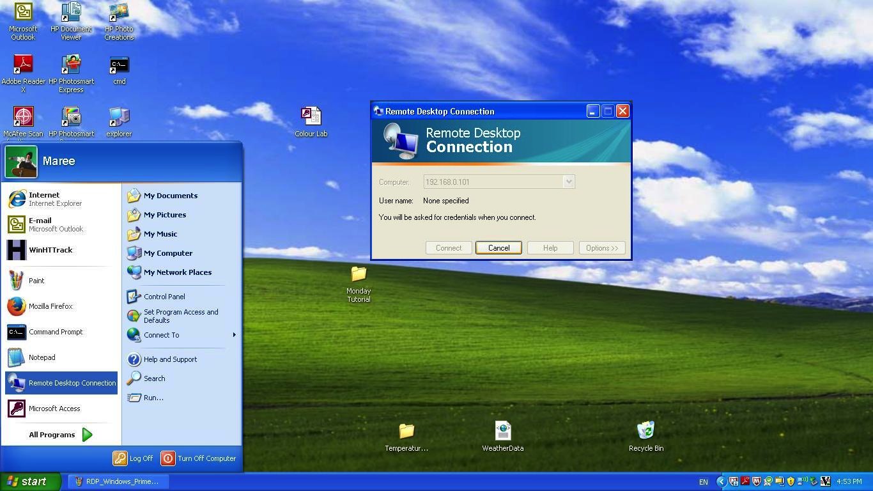This screenshot has width=873, height=491.
Task: Open the Recycle Bin icon
Action: [x=645, y=432]
